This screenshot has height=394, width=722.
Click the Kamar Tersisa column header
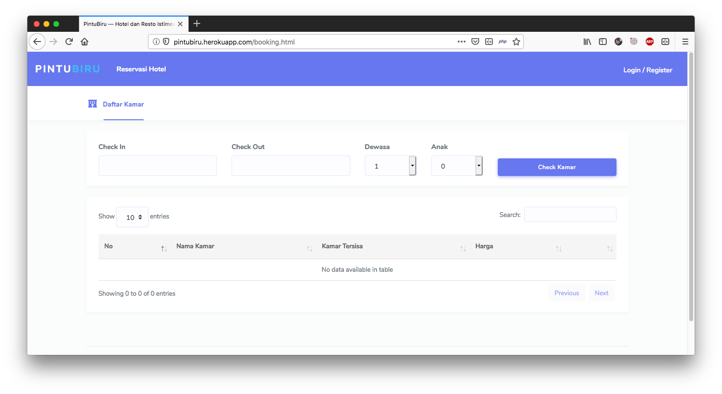click(x=342, y=246)
